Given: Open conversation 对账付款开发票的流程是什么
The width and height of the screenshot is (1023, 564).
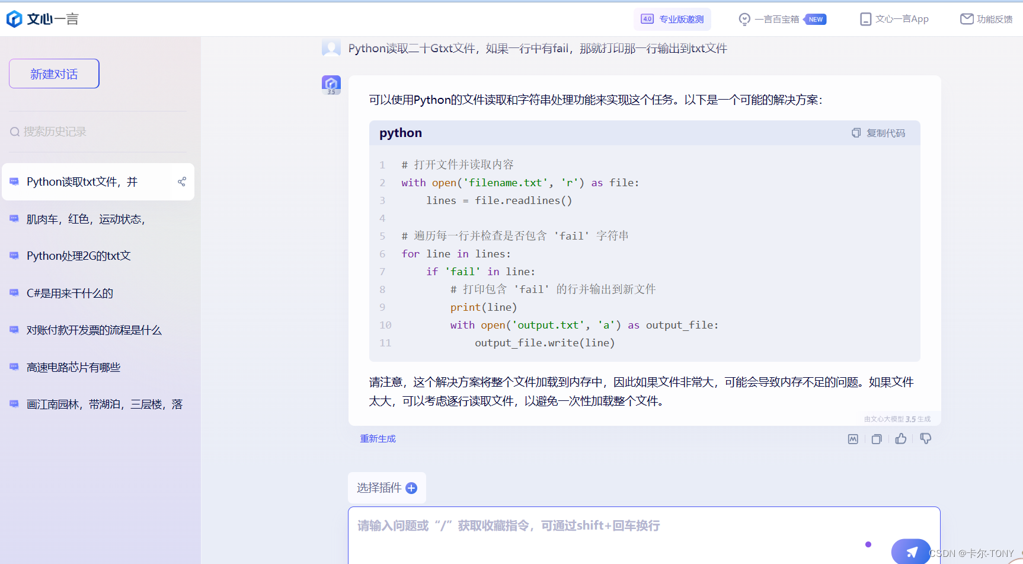Looking at the screenshot, I should 98,330.
